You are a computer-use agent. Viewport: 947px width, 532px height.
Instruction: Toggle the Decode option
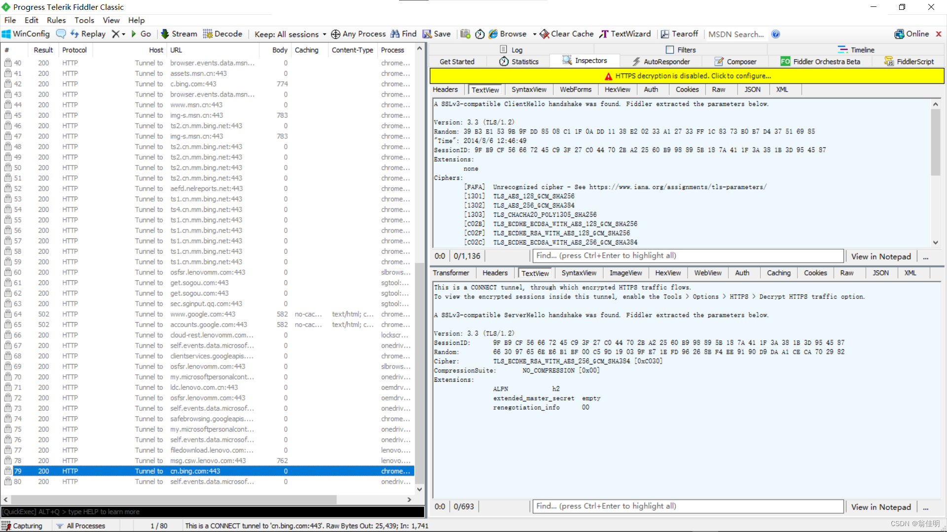tap(222, 34)
